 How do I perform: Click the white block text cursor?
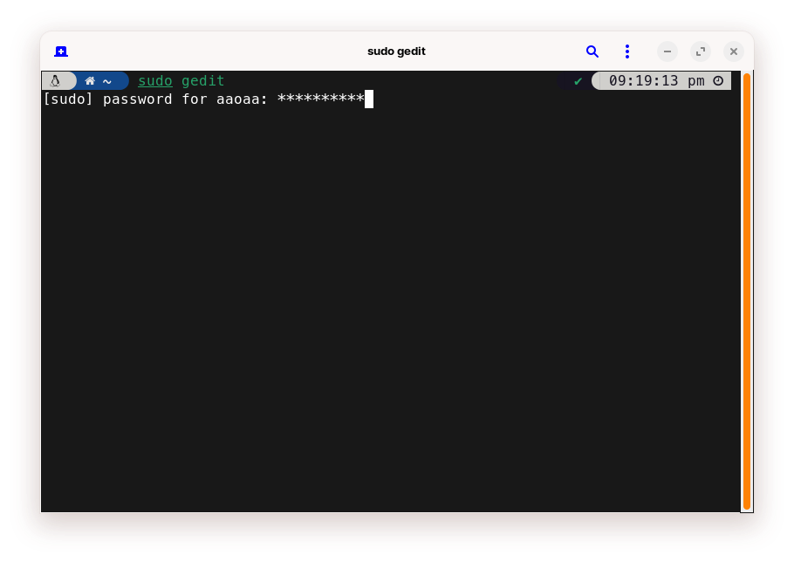[x=369, y=99]
